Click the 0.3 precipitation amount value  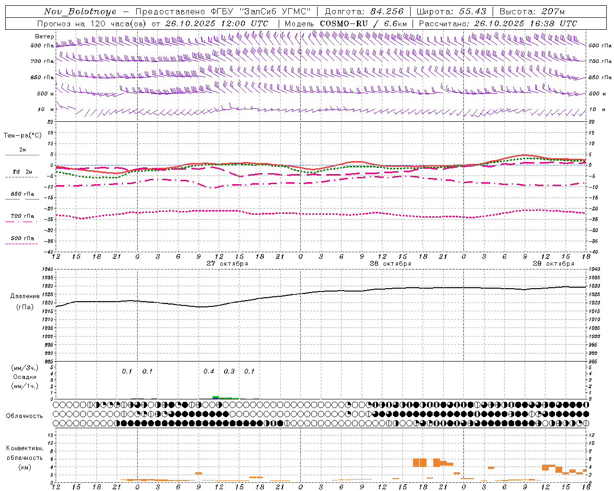[x=229, y=371]
